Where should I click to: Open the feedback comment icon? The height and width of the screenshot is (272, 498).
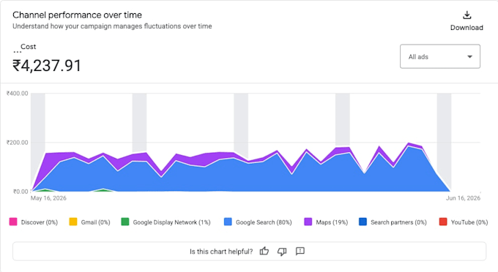(x=300, y=252)
